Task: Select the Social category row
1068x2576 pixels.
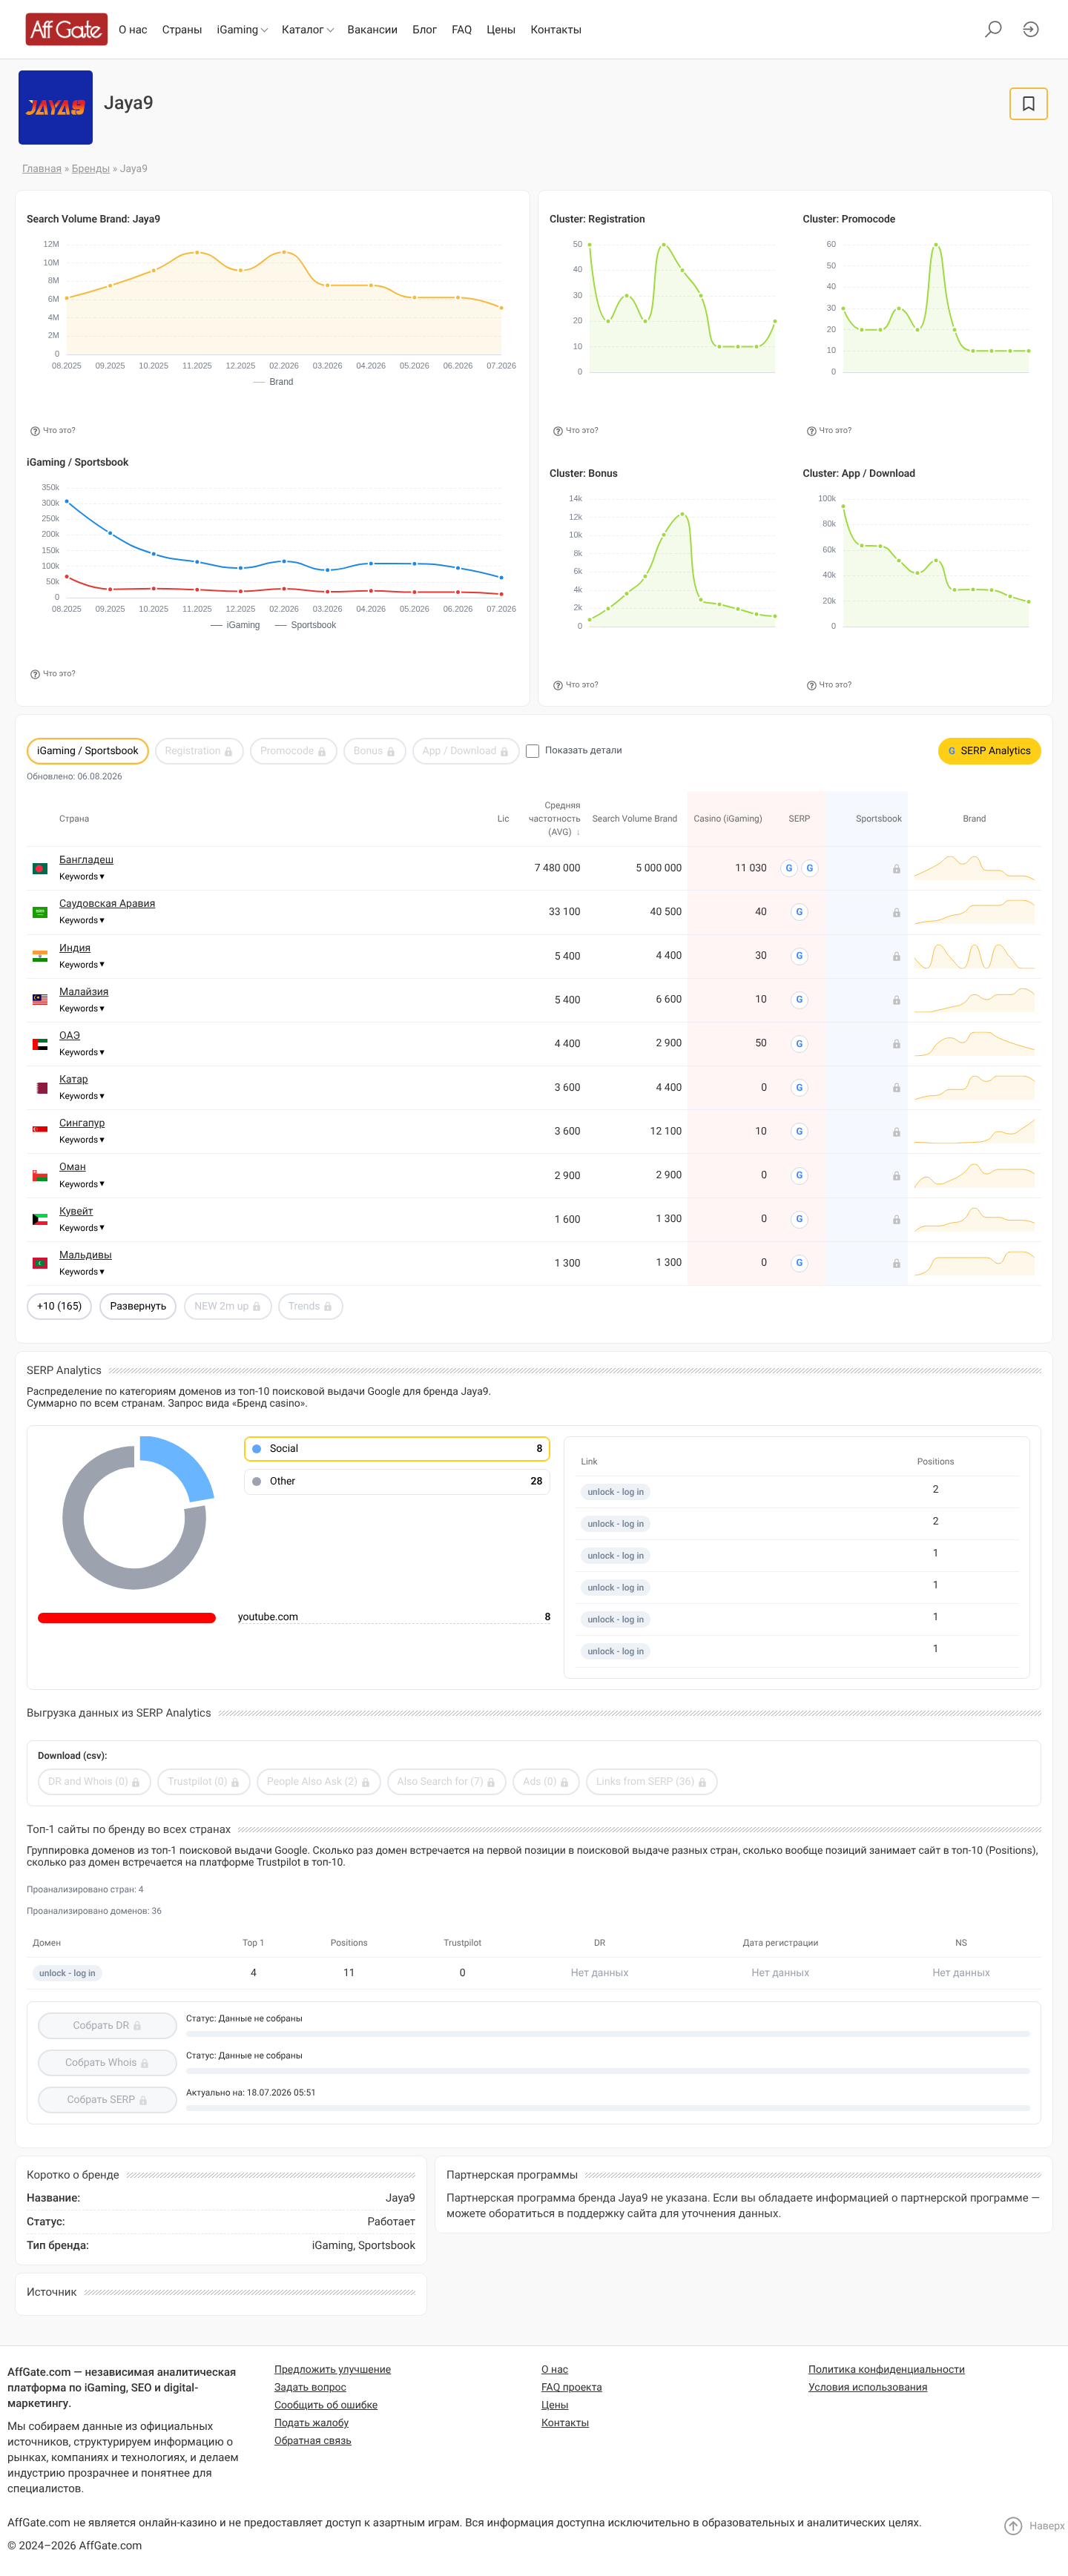Action: (397, 1449)
